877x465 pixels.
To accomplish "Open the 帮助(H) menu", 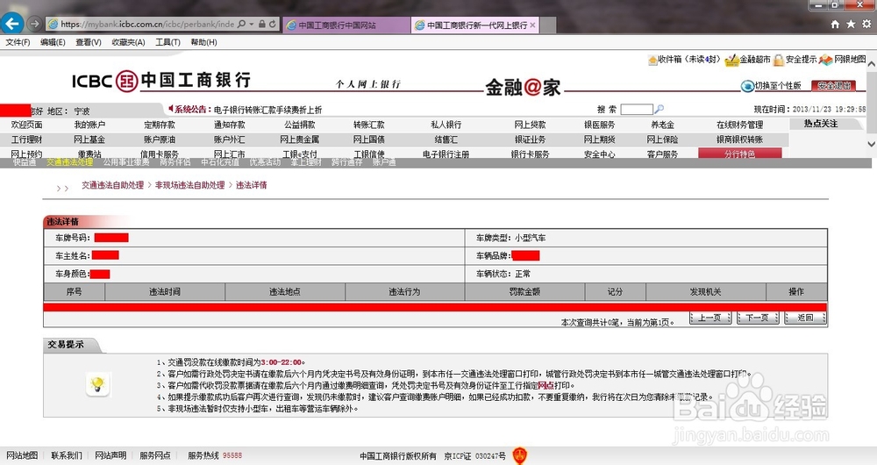I will coord(203,42).
